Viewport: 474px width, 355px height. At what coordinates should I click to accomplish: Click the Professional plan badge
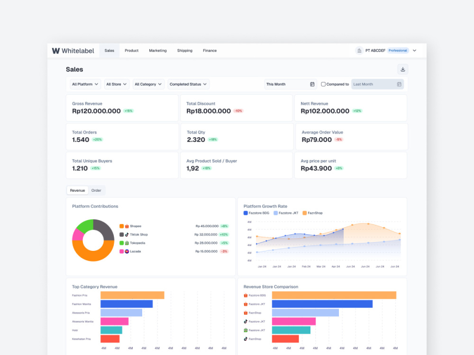pyautogui.click(x=398, y=51)
